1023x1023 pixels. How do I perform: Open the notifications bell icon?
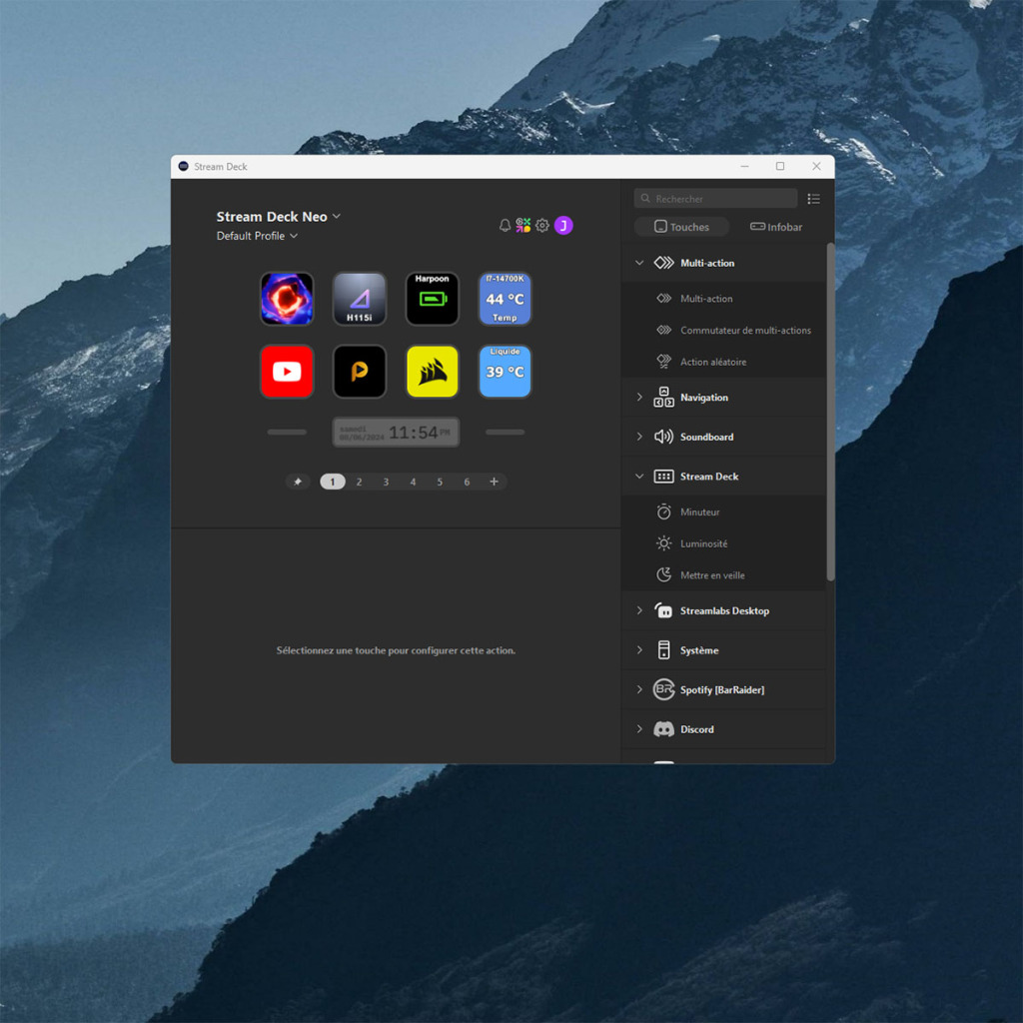(x=505, y=226)
